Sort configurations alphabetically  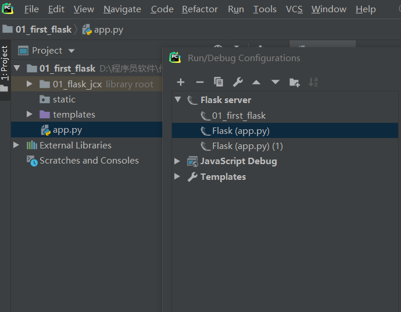313,82
